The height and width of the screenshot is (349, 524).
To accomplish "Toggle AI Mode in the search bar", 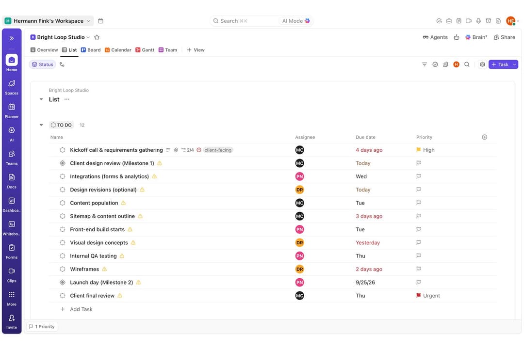I will pos(296,21).
